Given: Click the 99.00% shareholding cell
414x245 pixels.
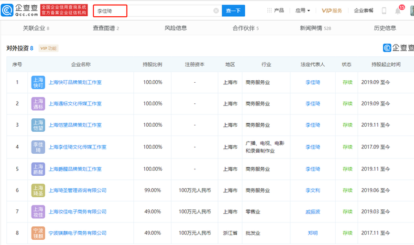Looking at the screenshot, I should click(153, 191).
